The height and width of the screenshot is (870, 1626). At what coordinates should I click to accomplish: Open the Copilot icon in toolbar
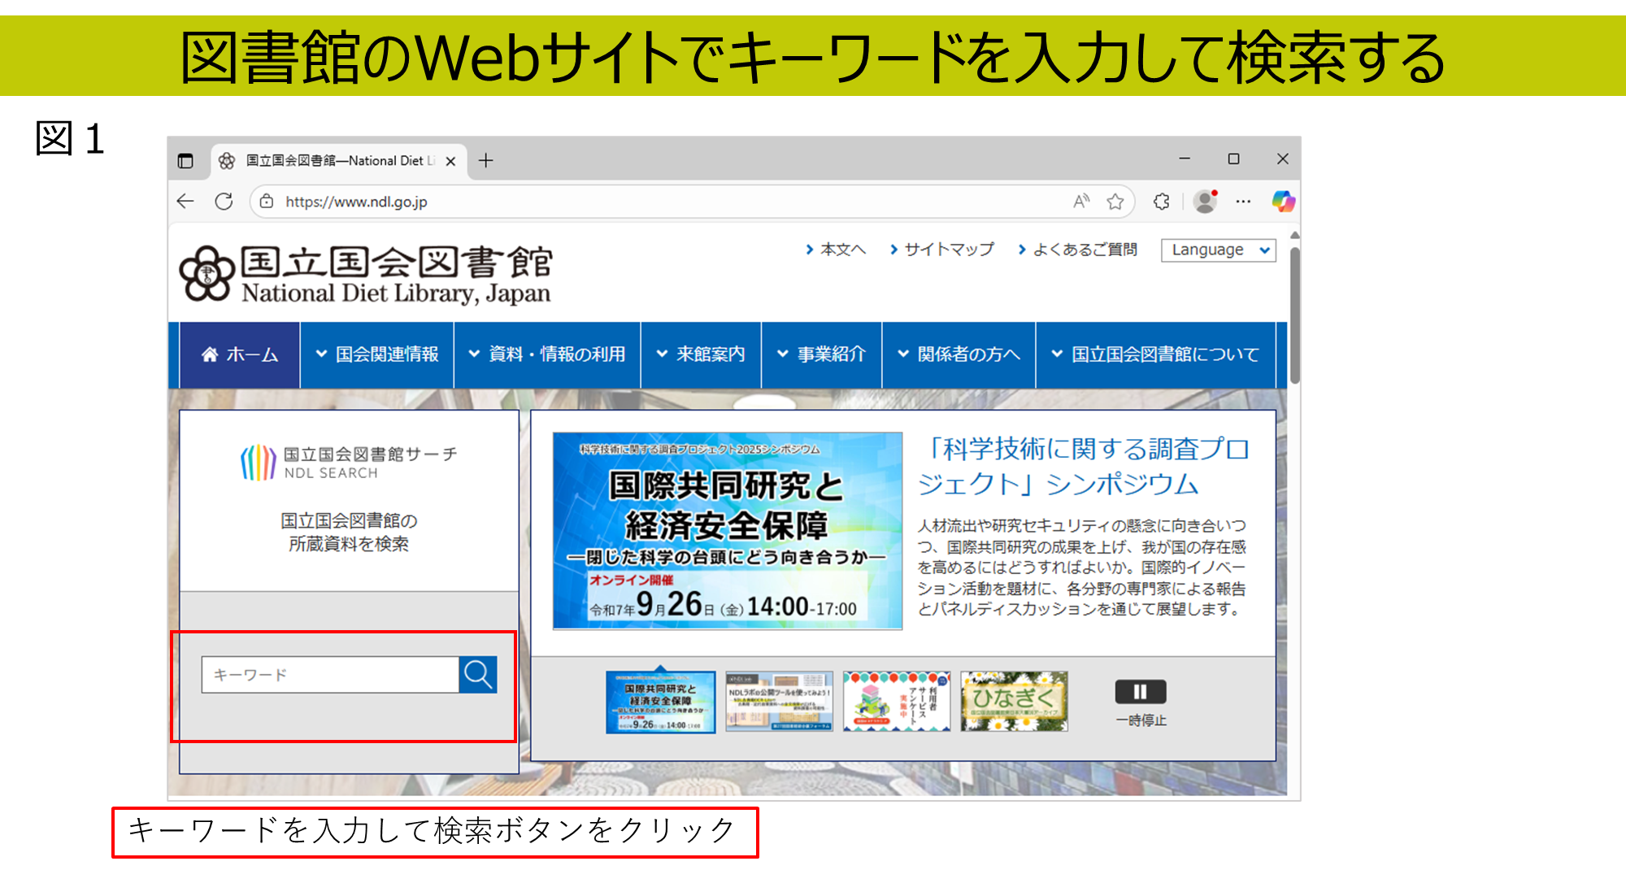click(1283, 202)
